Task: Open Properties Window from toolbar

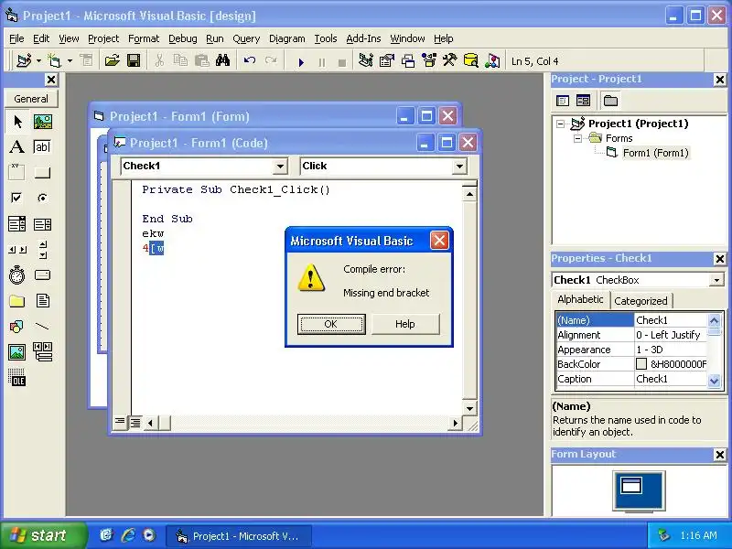Action: click(386, 60)
